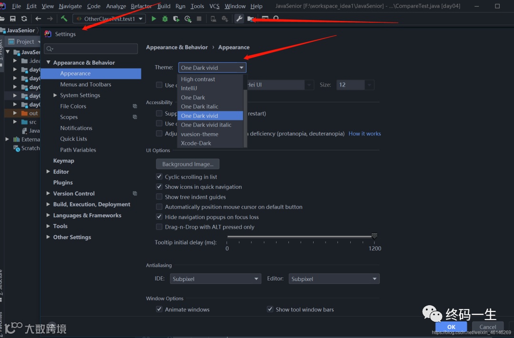Viewport: 514px width, 338px height.
Task: Click the Stop square icon
Action: 199,19
